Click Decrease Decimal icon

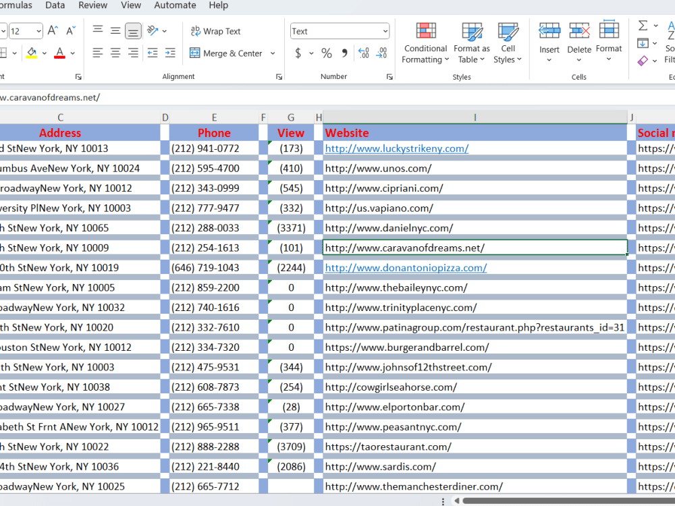point(381,53)
